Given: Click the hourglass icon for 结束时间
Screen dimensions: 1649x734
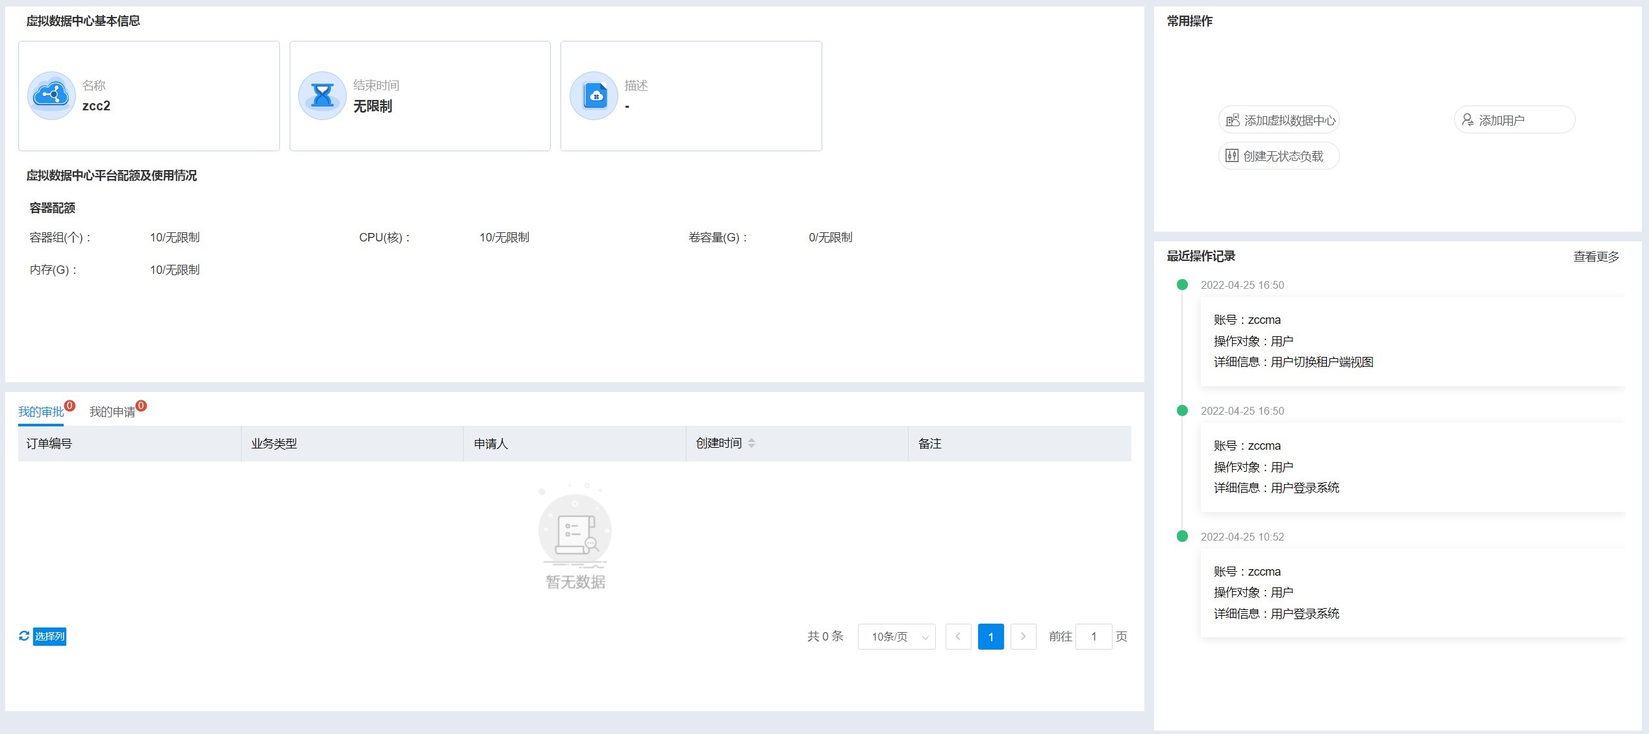Looking at the screenshot, I should click(322, 95).
